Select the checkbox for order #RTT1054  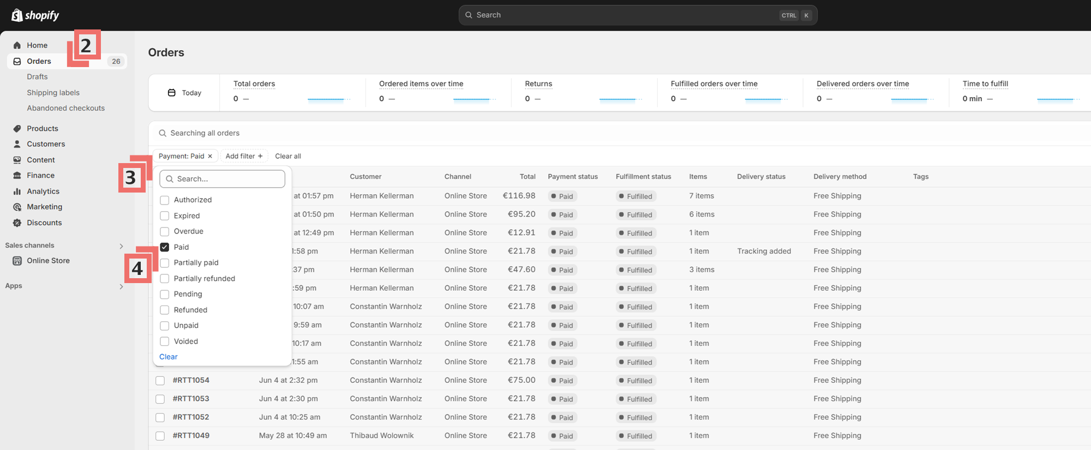tap(160, 381)
